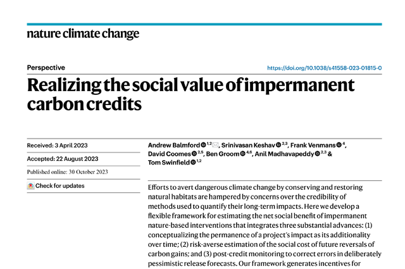Click author name Tom Swinfield

click(169, 163)
